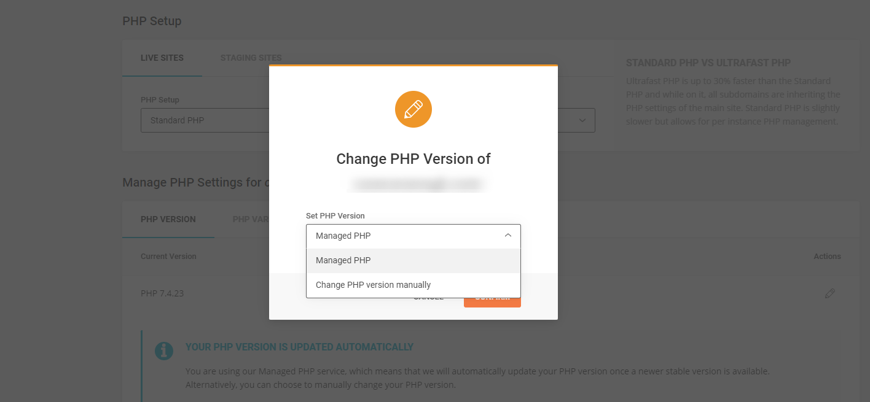Switch to the LIVE SITES tab
The image size is (870, 402).
162,57
